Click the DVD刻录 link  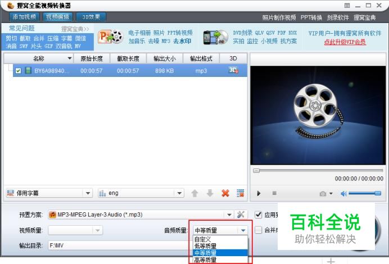[x=242, y=33]
